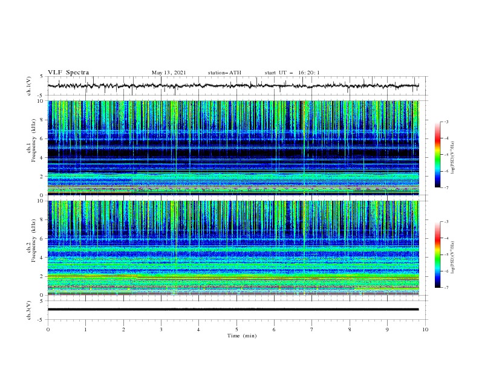Click the ch.3 voltage black trace

point(233,310)
